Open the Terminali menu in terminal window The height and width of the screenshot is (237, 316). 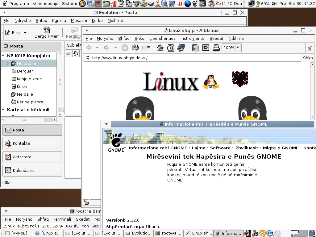[x=62, y=219]
